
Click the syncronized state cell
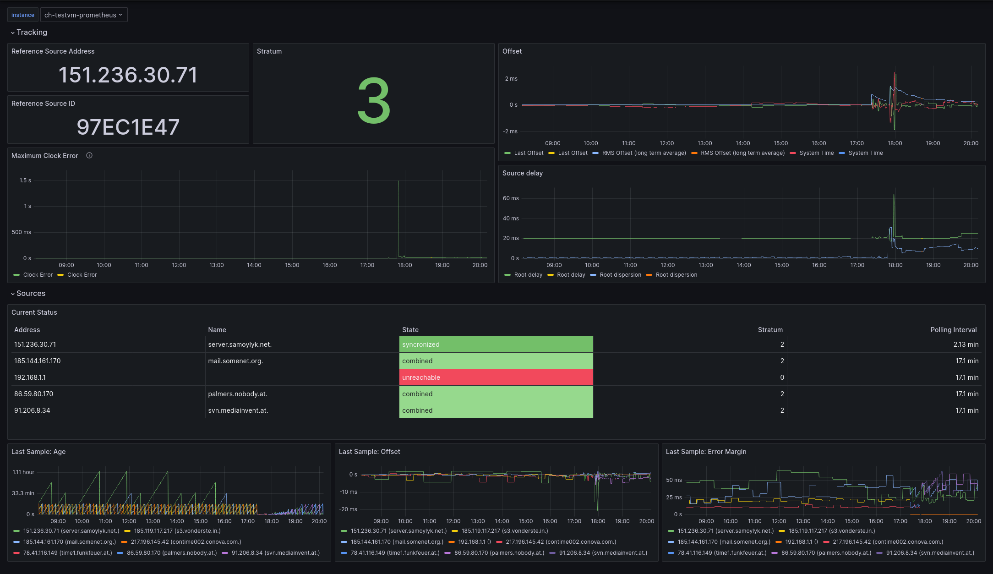pos(496,344)
